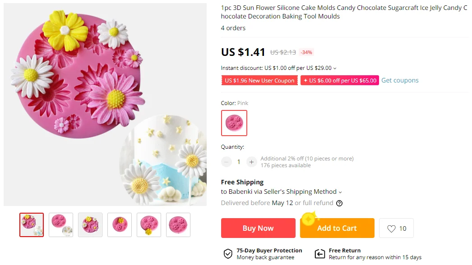The height and width of the screenshot is (265, 472).
Task: Click the US $6.00 off coupon tag
Action: 340,81
